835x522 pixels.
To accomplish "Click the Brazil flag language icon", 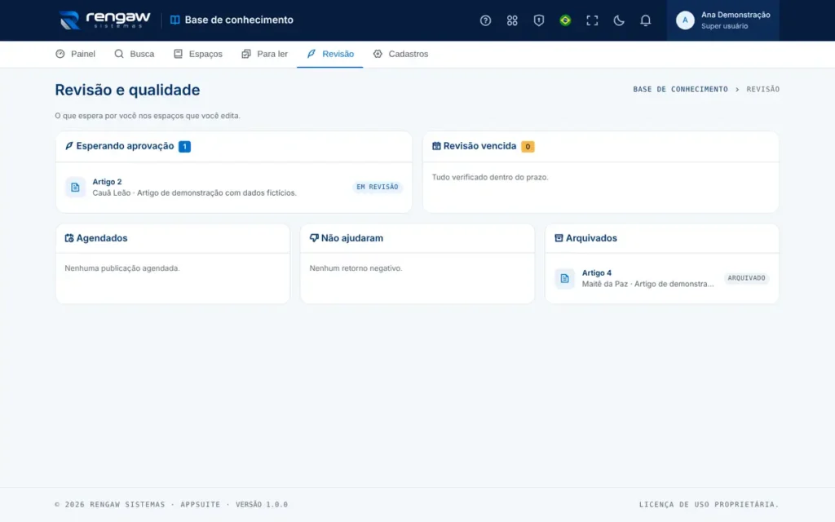I will tap(565, 20).
